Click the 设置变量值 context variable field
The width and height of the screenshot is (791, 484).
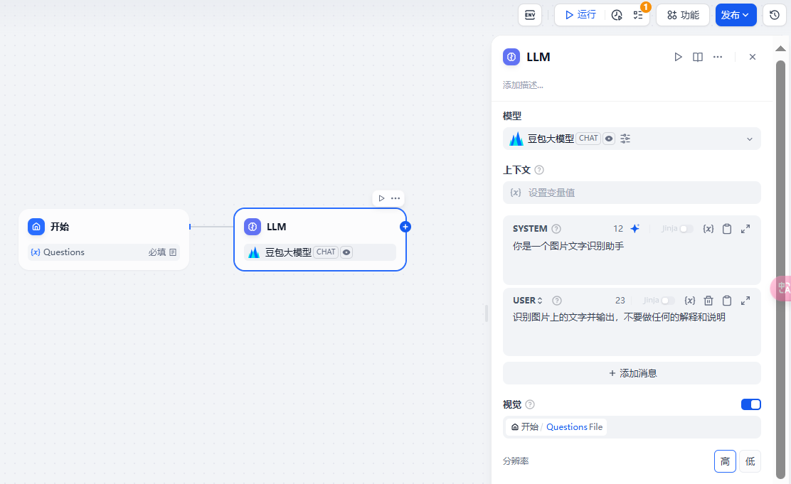[632, 193]
